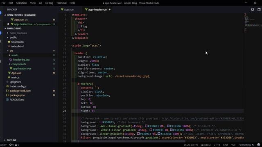Click the braces icon beside package-lock.json

(7, 91)
